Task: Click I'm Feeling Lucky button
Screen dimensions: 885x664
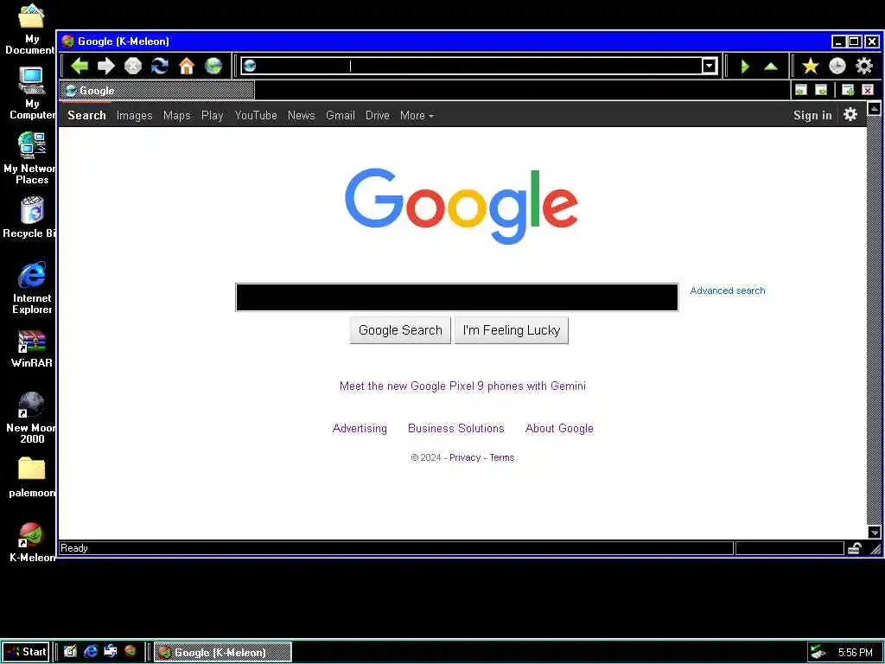Action: (x=512, y=330)
